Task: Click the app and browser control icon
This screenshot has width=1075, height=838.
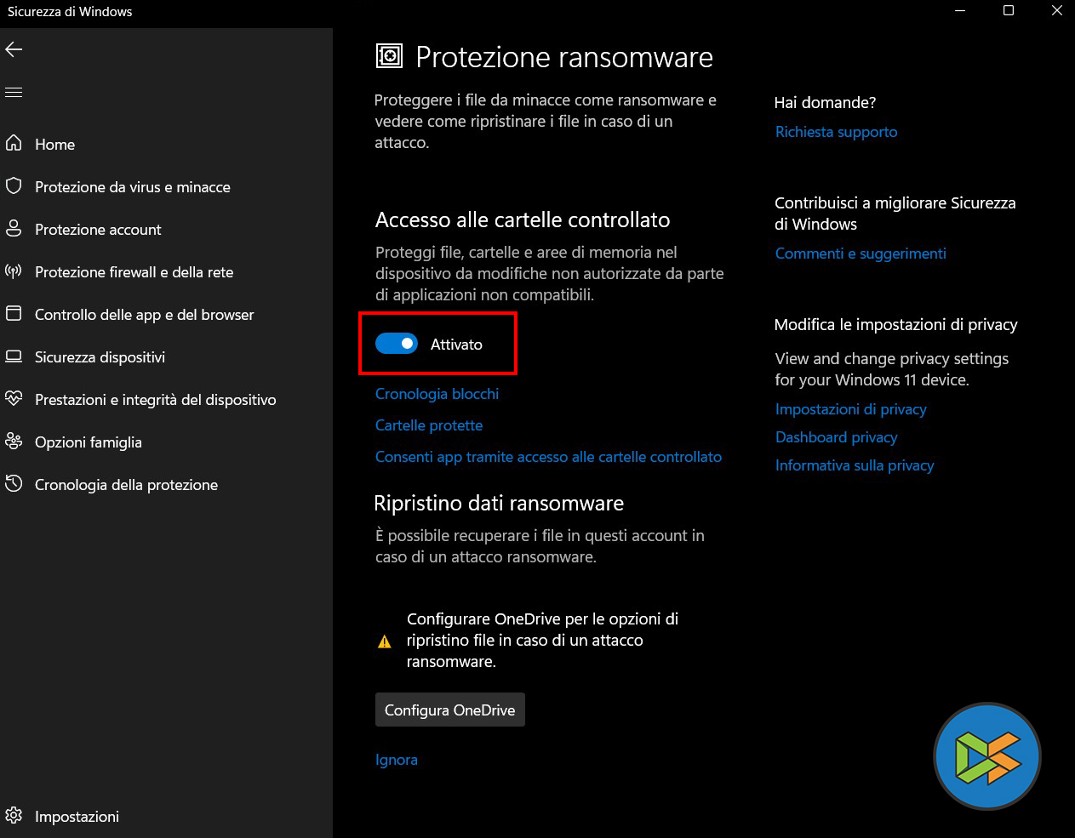Action: tap(14, 314)
